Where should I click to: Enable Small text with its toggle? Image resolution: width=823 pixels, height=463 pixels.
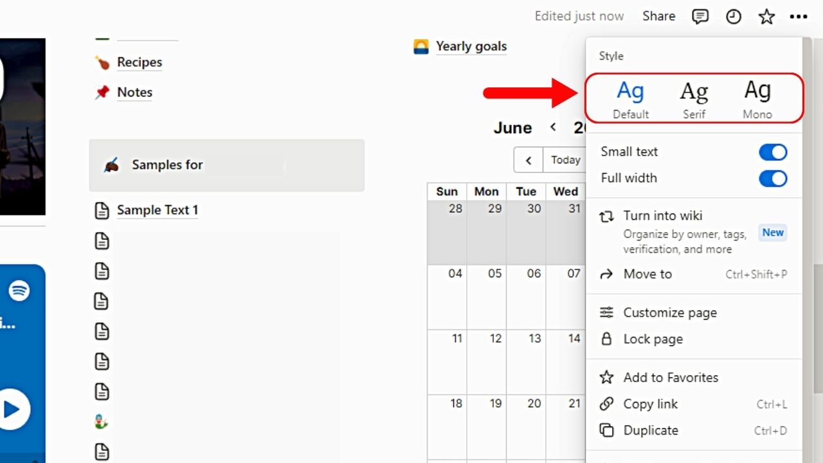(772, 152)
